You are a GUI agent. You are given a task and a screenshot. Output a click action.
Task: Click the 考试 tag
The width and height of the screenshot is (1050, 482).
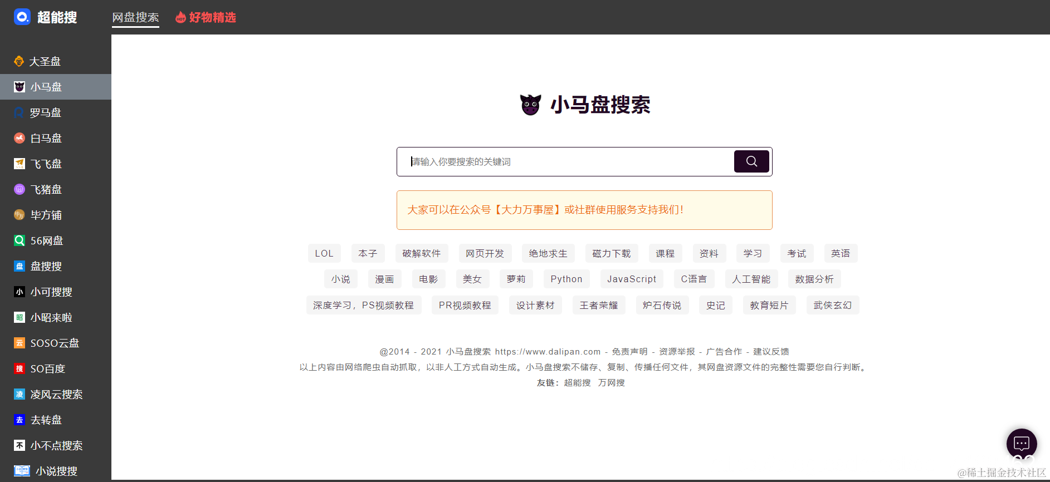797,253
